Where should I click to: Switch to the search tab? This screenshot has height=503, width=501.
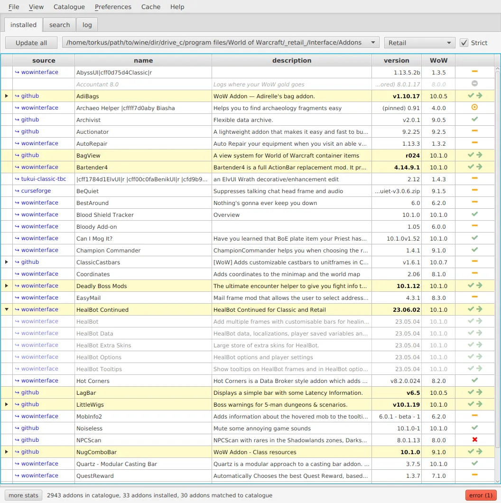coord(59,25)
